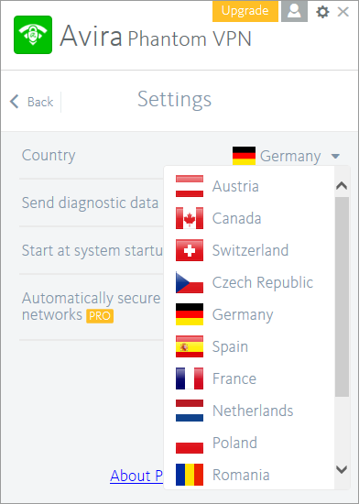Click the Country setting label
359x504 pixels.
click(x=49, y=156)
